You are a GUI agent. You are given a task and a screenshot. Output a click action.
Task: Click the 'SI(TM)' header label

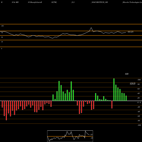point(54,2)
